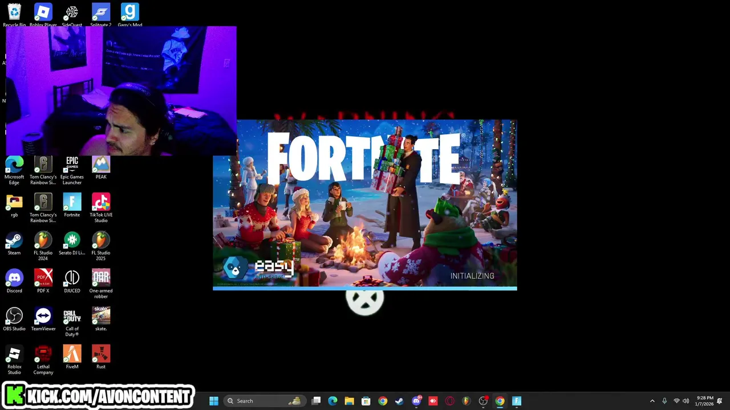
Task: Open Opera GX from the taskbar
Action: point(449,401)
